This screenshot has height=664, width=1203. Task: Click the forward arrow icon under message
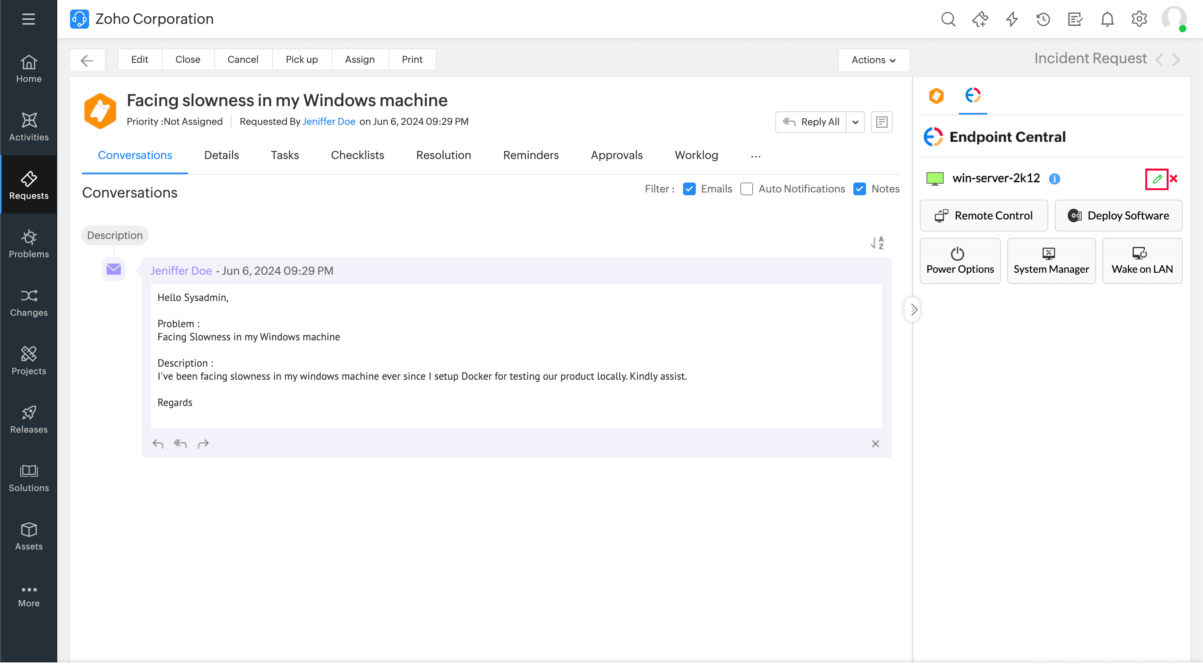[x=203, y=444]
